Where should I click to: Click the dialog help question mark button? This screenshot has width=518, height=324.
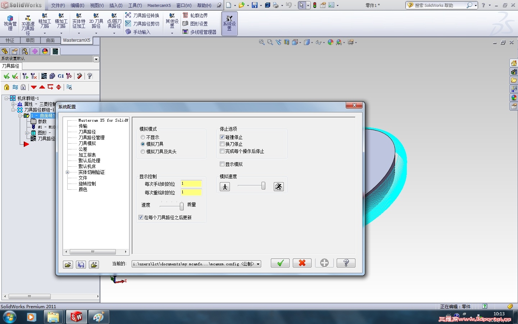click(x=346, y=263)
